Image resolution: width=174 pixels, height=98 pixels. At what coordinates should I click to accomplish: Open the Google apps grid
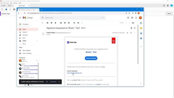(136, 18)
